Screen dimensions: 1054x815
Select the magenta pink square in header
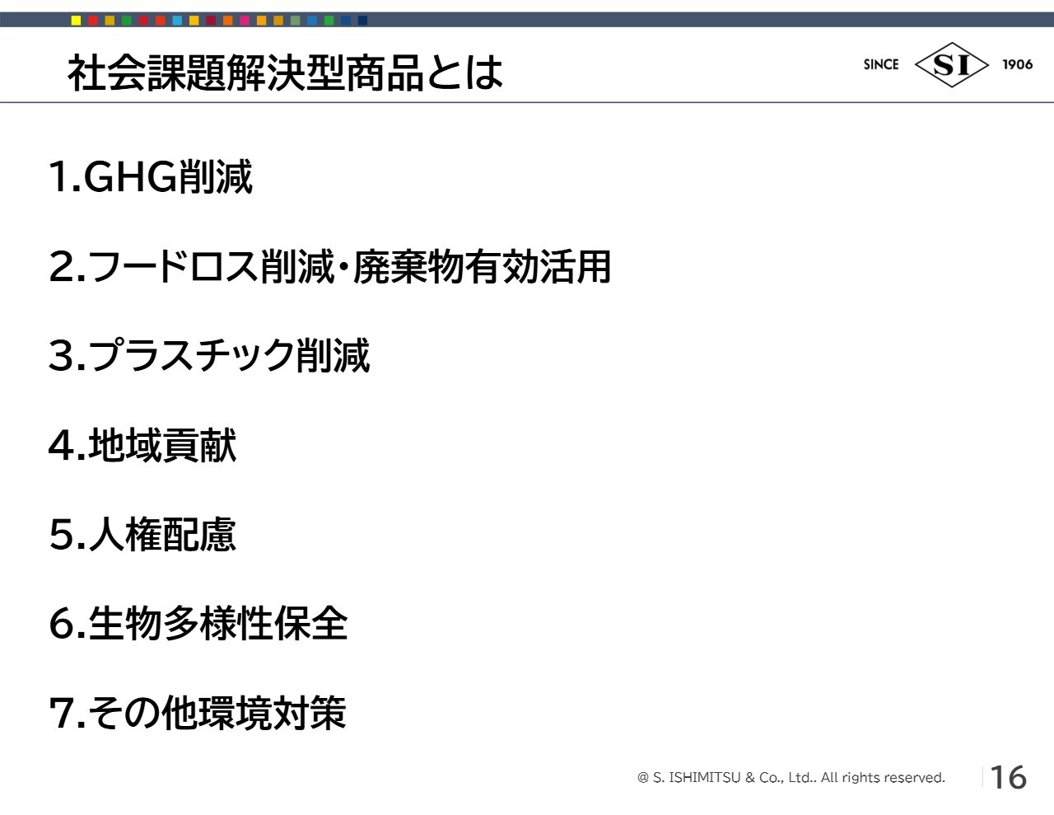coord(245,21)
